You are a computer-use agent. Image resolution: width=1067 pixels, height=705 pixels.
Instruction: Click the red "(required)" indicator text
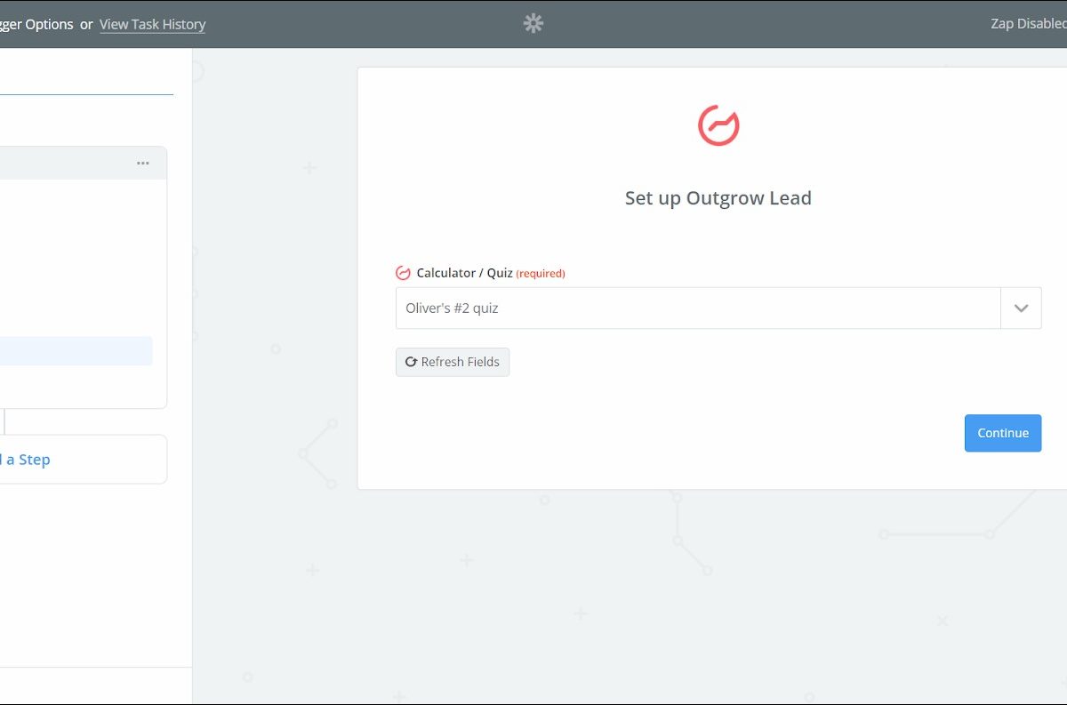coord(541,274)
